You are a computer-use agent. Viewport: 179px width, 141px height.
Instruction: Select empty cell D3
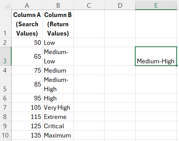click(x=120, y=56)
